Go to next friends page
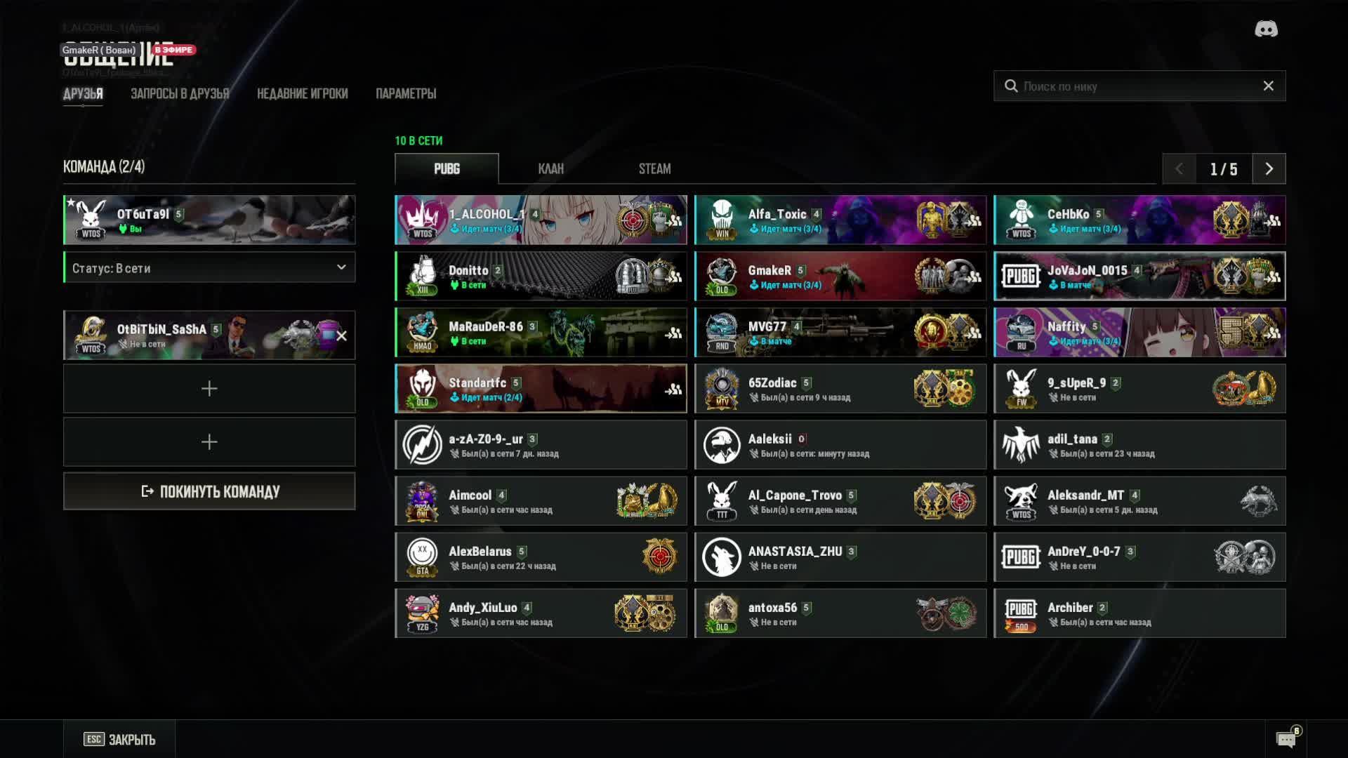The image size is (1348, 758). [x=1269, y=168]
